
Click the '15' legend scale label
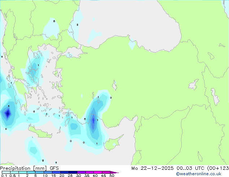(53, 176)
